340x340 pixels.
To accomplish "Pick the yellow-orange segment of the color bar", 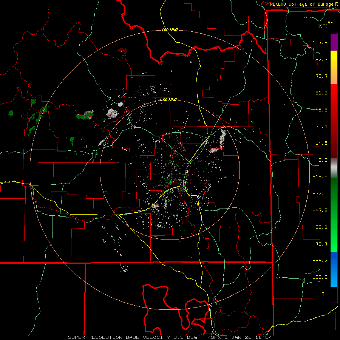I will (x=334, y=67).
